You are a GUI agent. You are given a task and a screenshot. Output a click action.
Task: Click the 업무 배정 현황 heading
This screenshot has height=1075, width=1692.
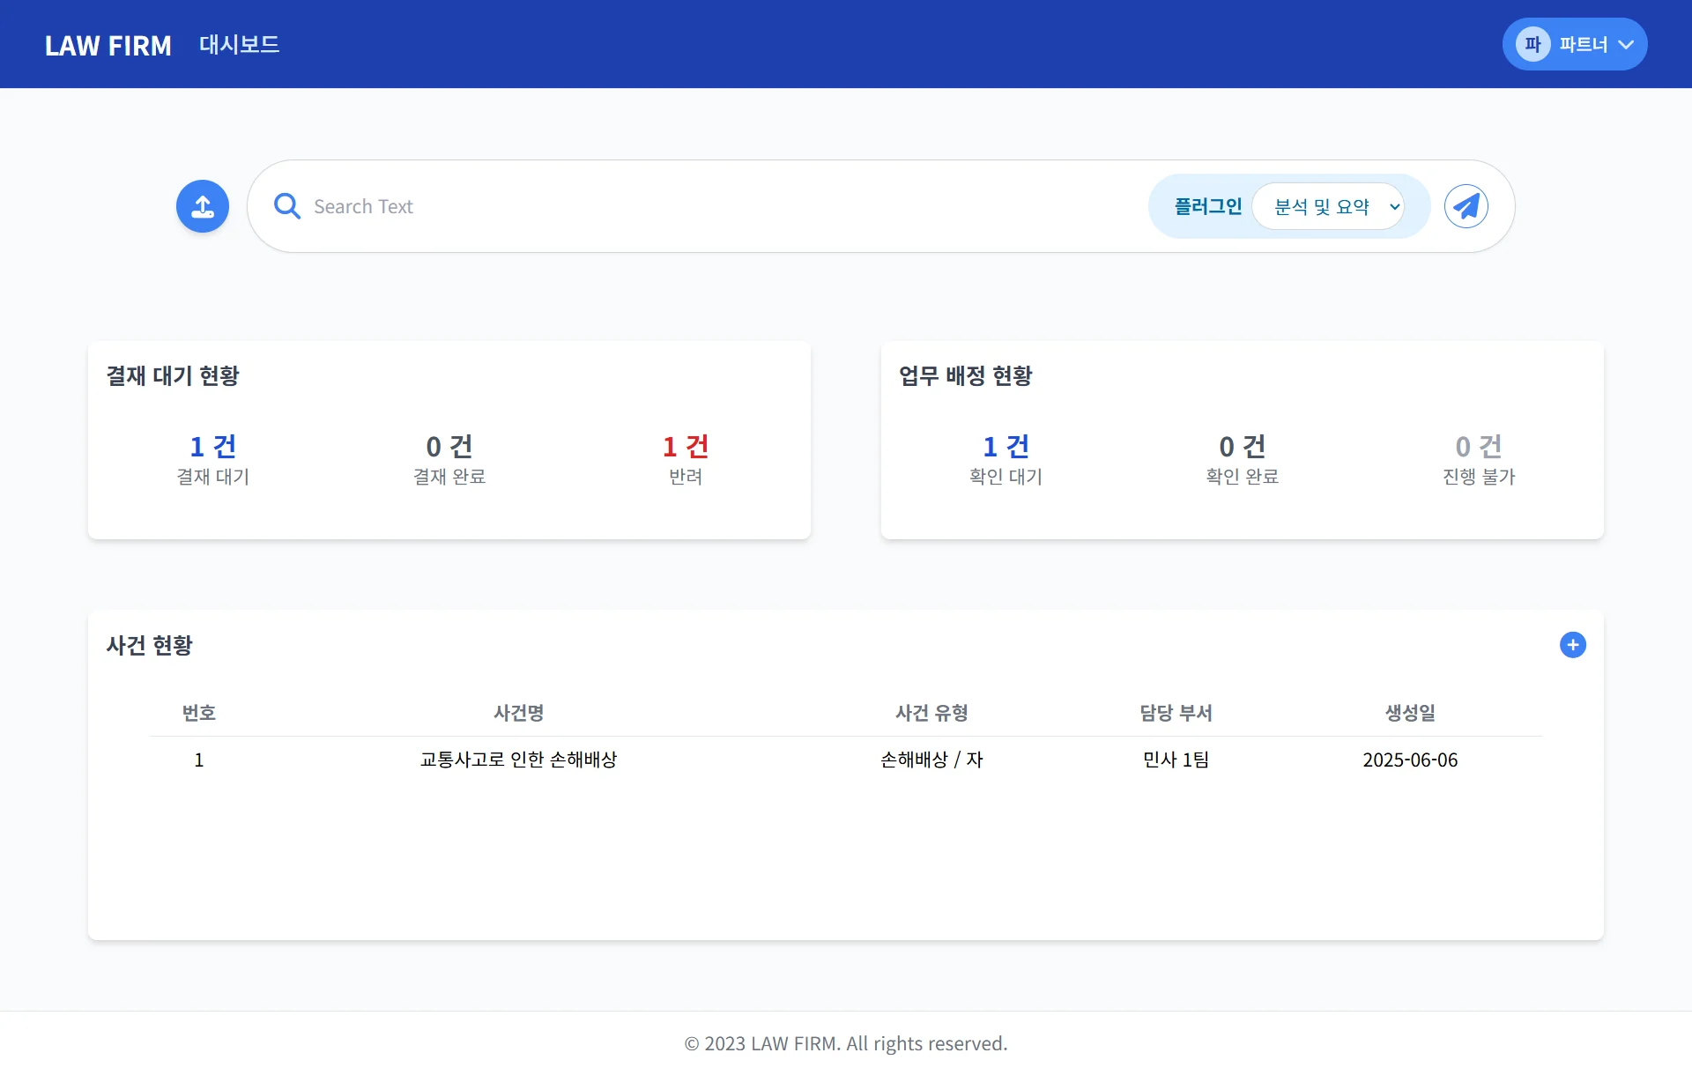(966, 375)
